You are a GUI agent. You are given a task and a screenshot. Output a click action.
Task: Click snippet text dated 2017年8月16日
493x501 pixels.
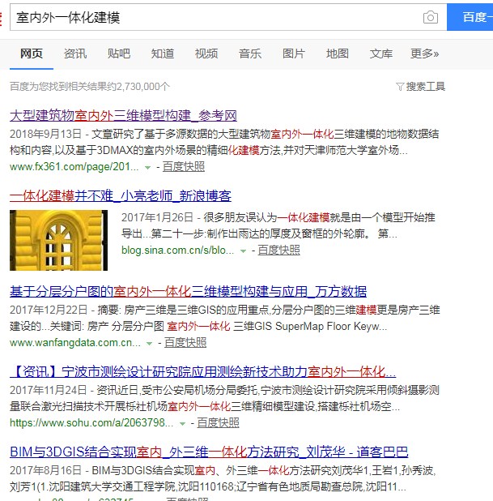point(223,478)
